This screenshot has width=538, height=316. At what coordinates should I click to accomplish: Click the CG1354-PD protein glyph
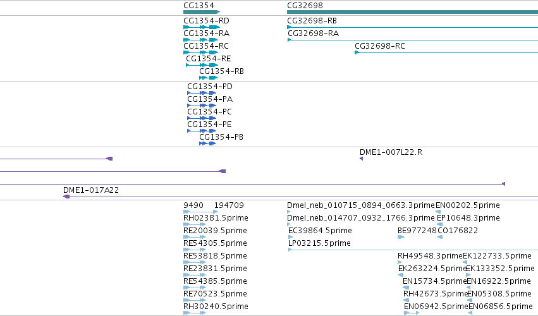pyautogui.click(x=202, y=93)
